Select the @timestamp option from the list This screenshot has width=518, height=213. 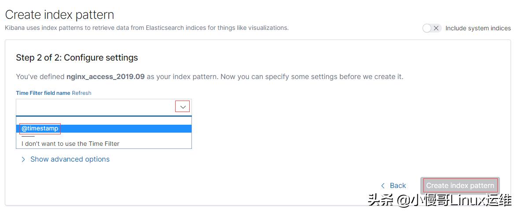[40, 129]
